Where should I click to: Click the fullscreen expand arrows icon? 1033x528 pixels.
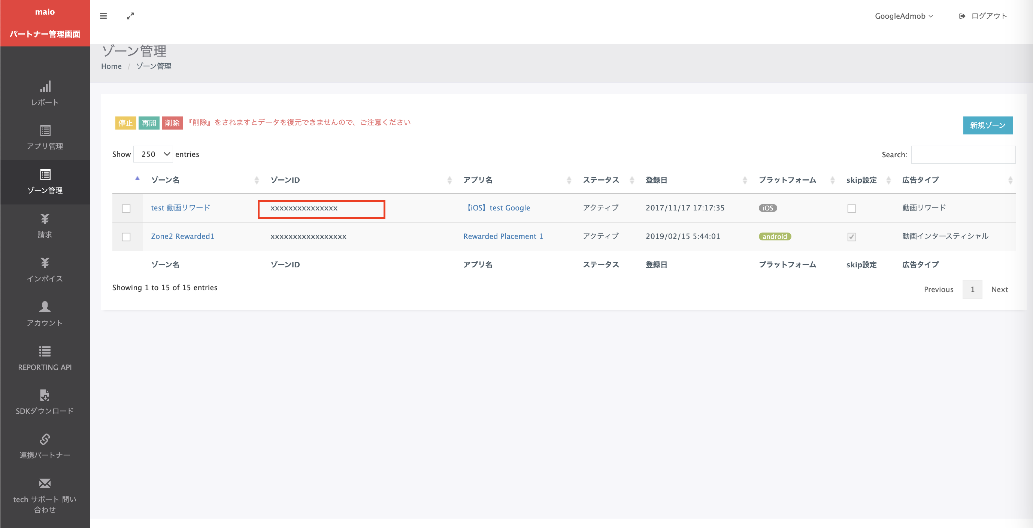tap(130, 16)
